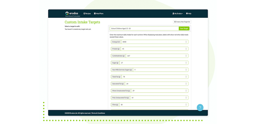Click the Sugar (g) input field
This screenshot has width=259, height=124.
154,63
